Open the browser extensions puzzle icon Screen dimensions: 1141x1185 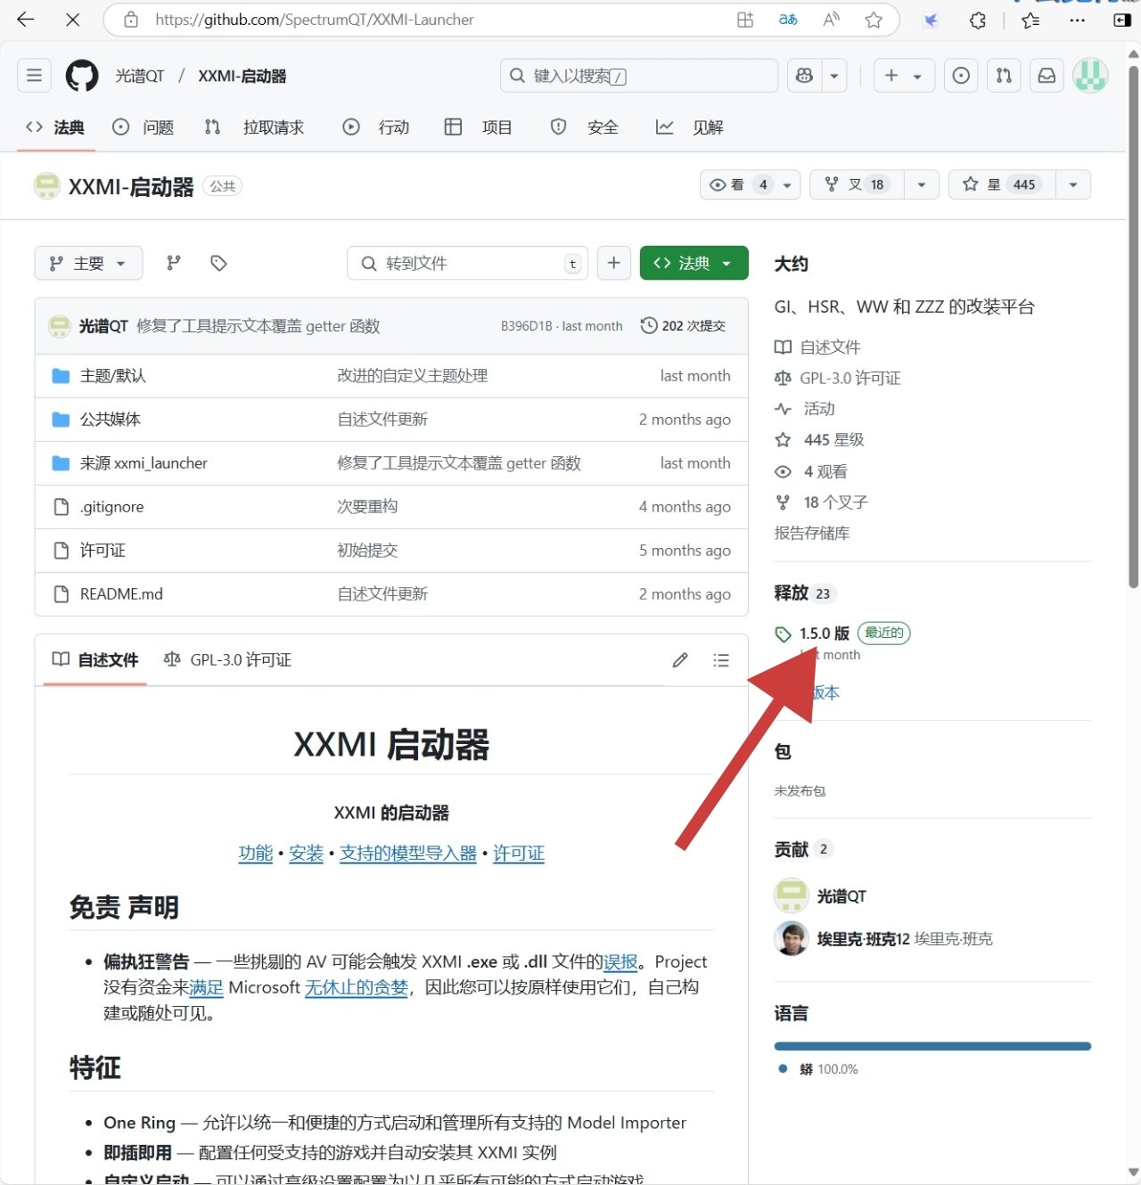(978, 20)
